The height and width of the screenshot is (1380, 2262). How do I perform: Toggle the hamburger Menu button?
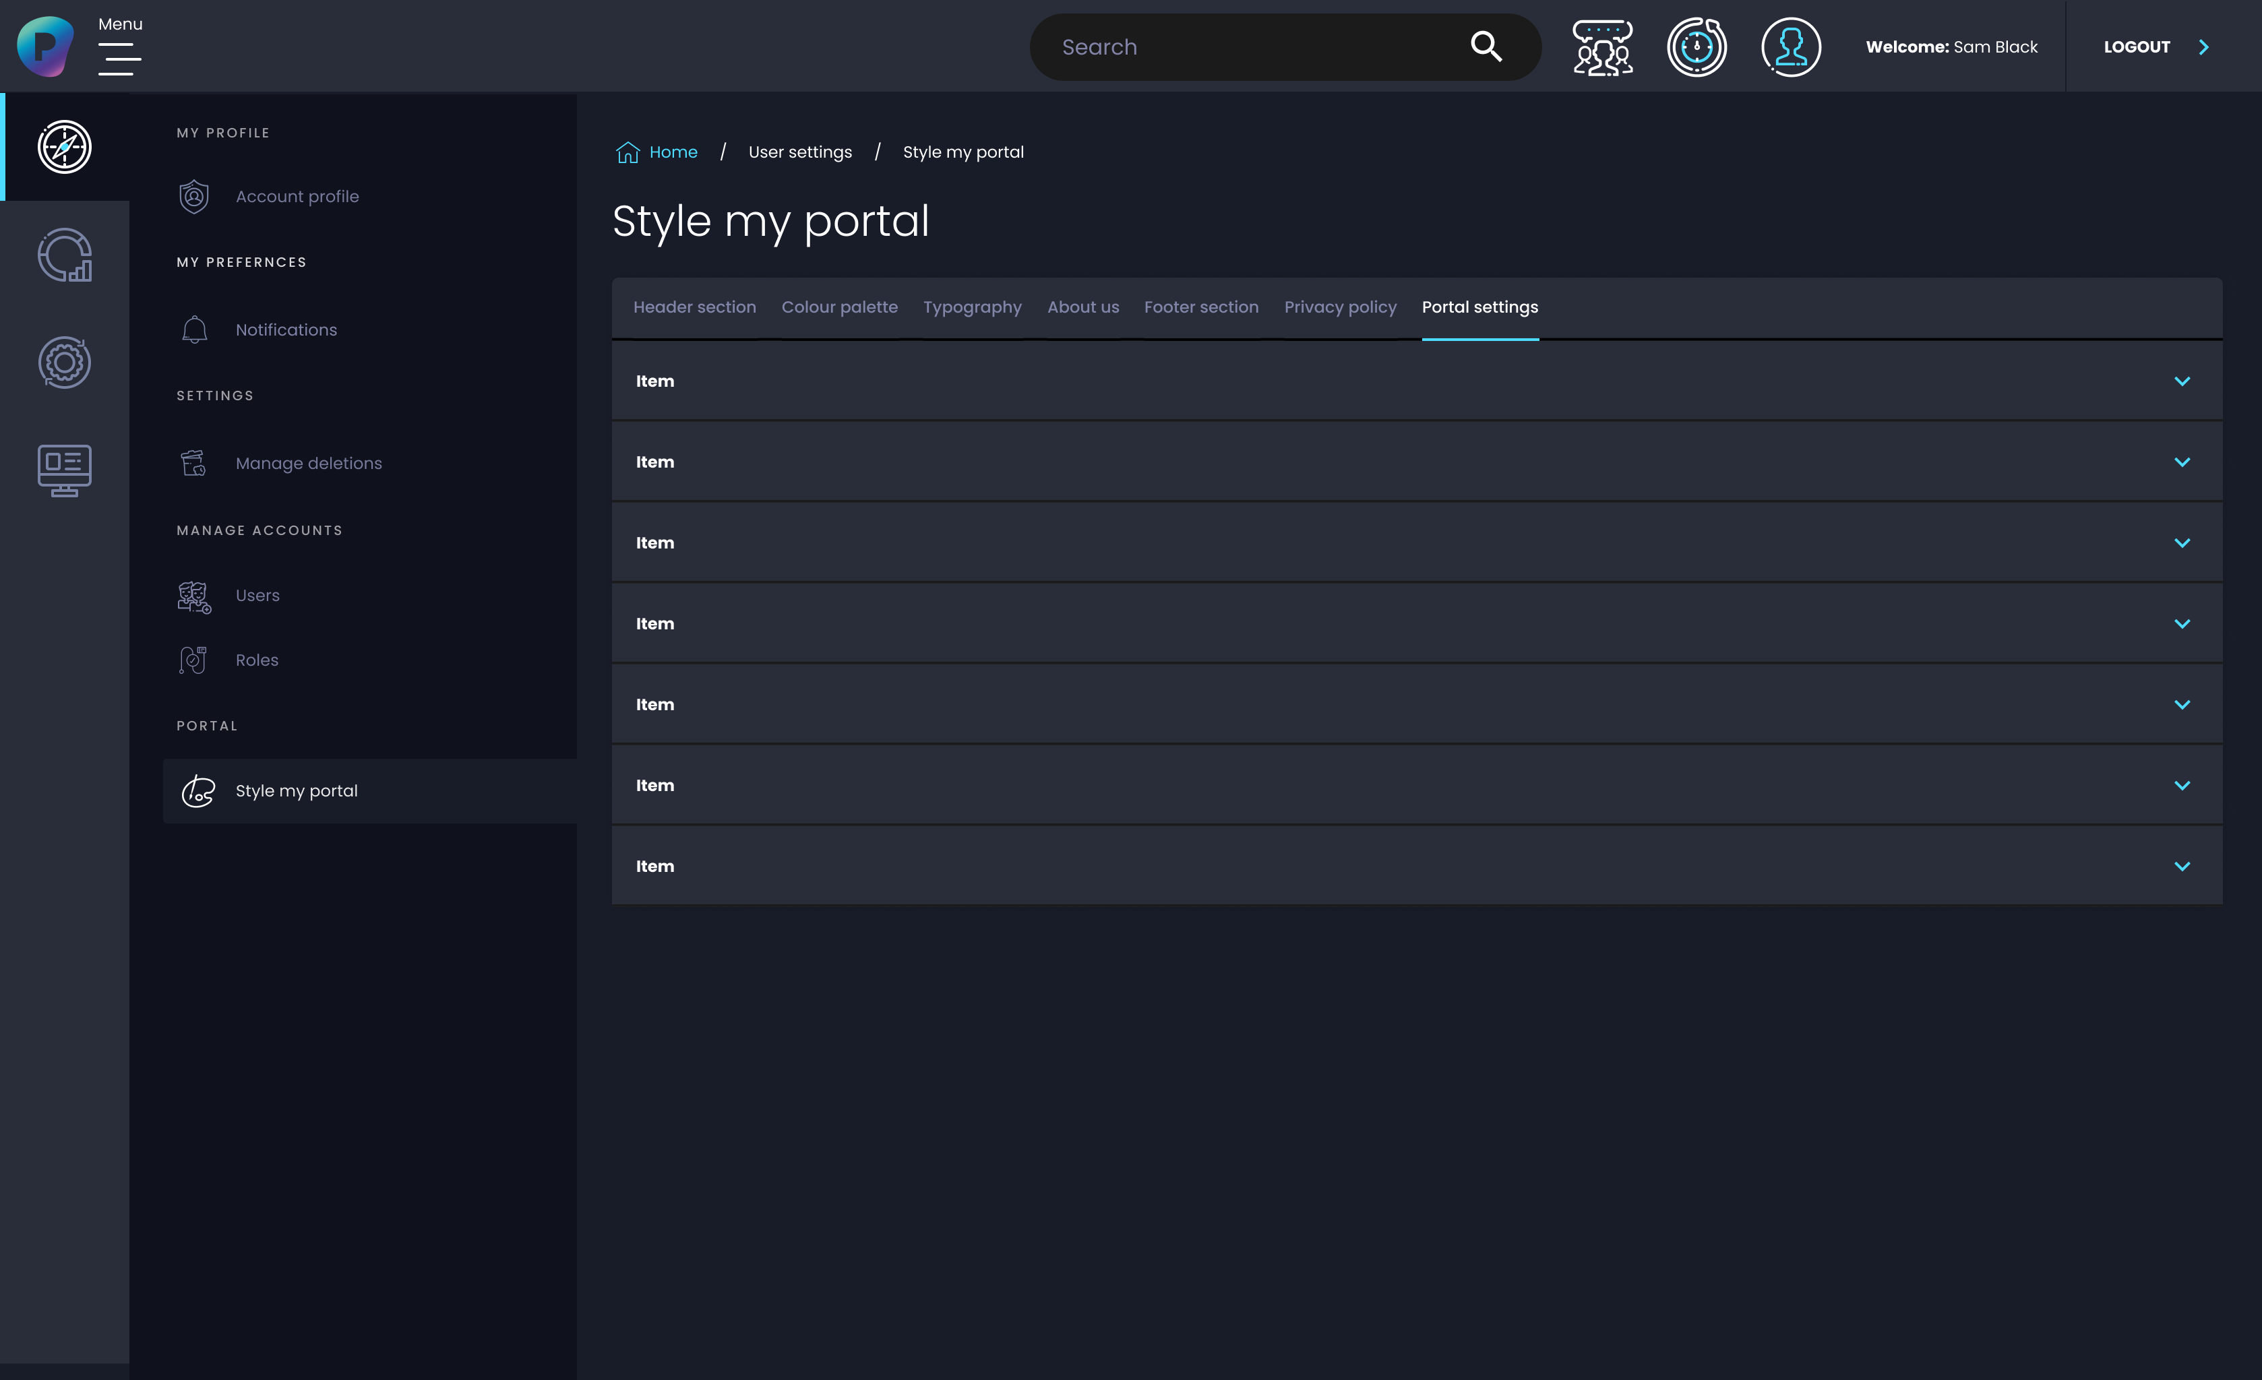pyautogui.click(x=119, y=59)
